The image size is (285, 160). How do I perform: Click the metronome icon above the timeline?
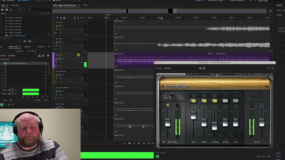[75, 17]
